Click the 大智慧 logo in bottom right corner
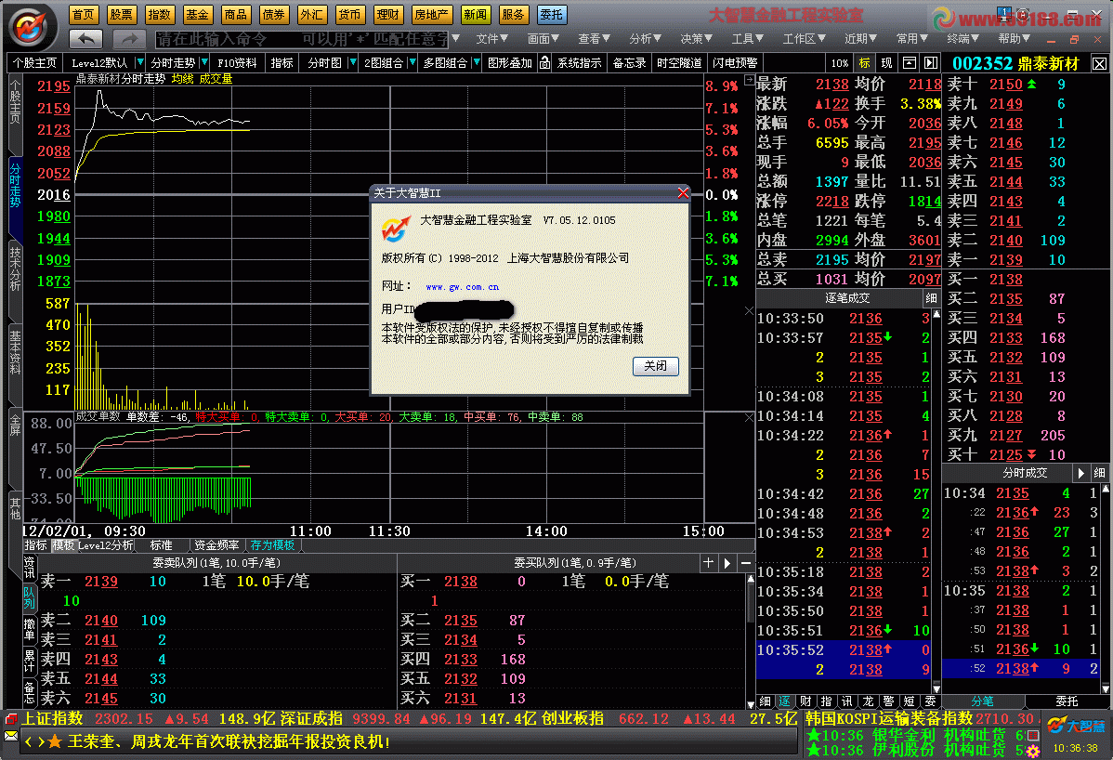Viewport: 1113px width, 760px height. [1076, 726]
